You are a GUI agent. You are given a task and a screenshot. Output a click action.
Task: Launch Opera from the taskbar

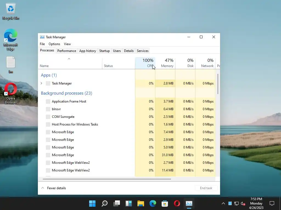(x=177, y=203)
